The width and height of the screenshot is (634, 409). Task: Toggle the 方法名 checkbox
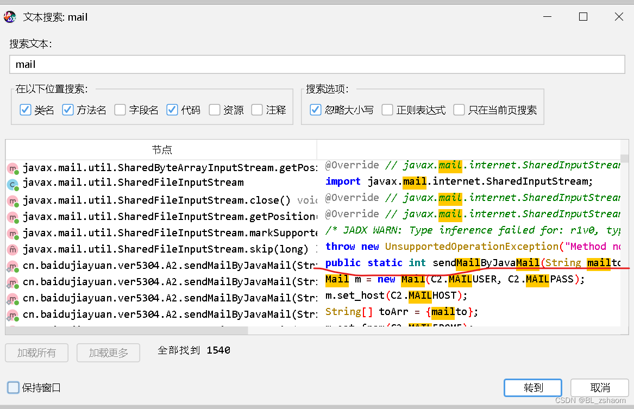pos(67,110)
